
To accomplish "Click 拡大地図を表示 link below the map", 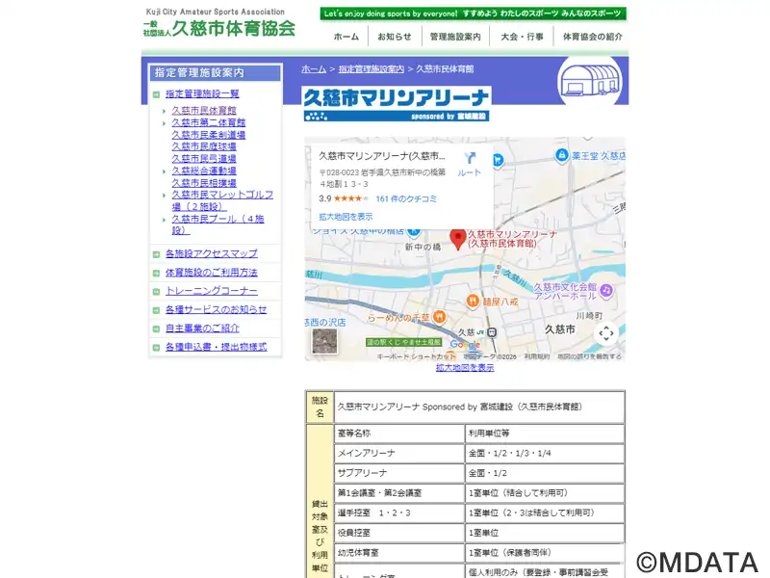I will (x=465, y=367).
